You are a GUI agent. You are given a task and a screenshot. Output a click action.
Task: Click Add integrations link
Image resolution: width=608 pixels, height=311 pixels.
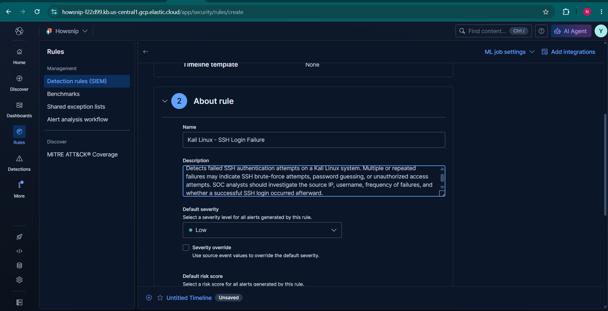click(x=569, y=52)
